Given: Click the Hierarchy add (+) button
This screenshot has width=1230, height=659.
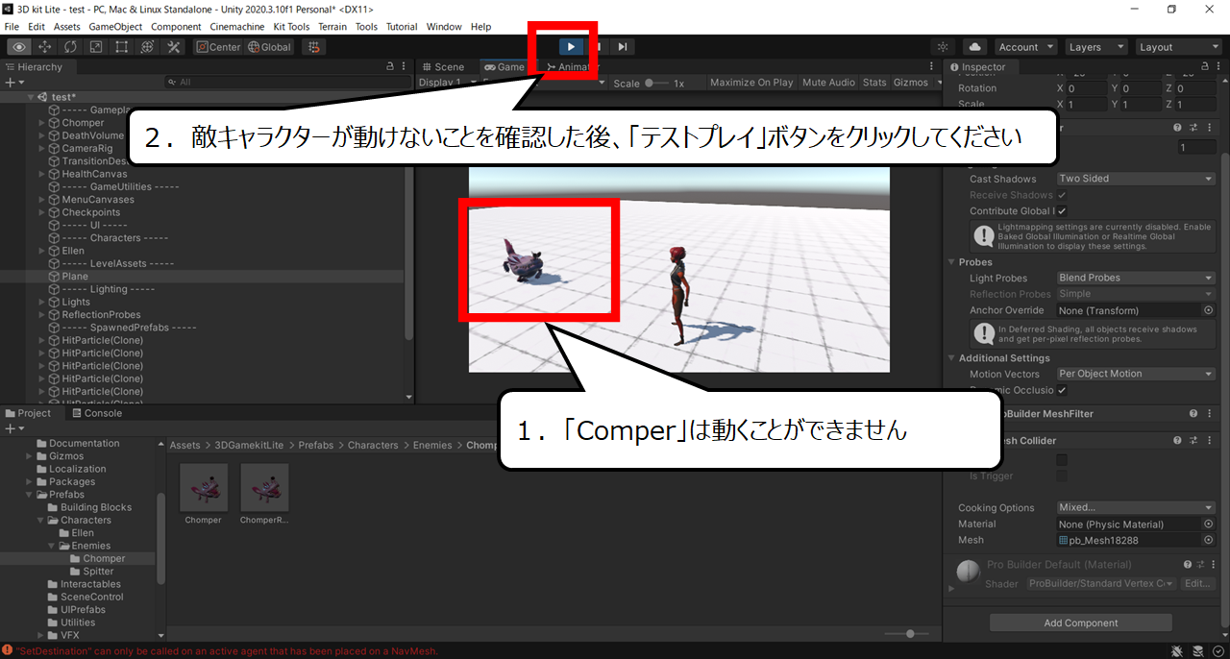Looking at the screenshot, I should coord(12,83).
